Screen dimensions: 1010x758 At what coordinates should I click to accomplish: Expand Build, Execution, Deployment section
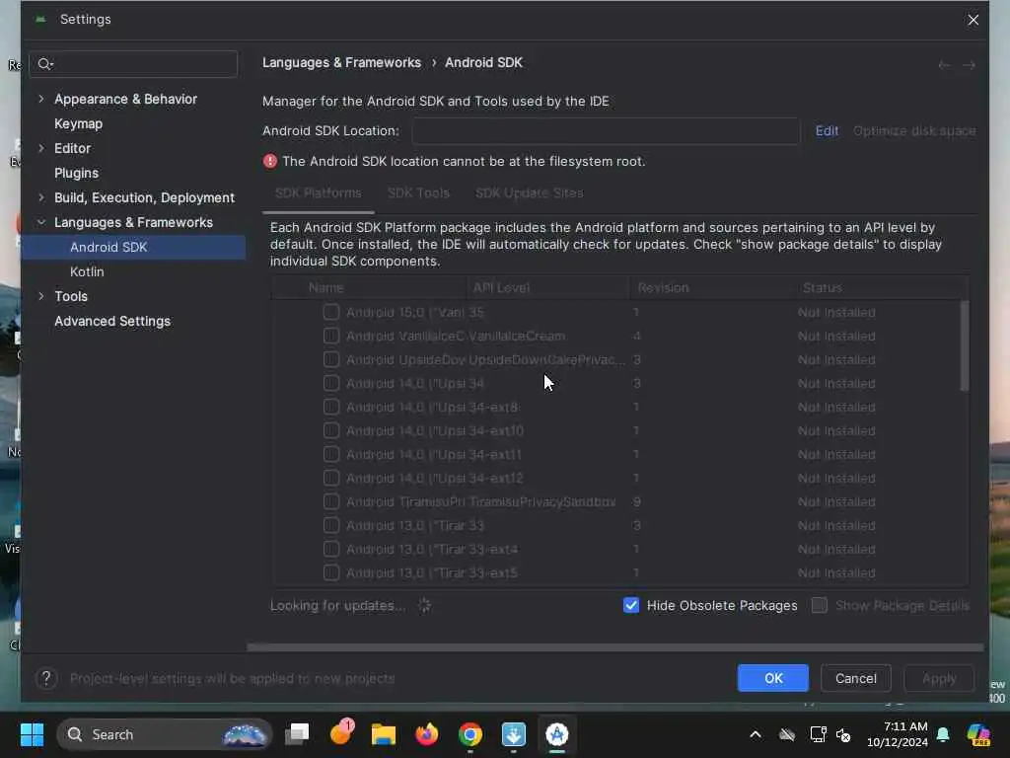(x=41, y=197)
